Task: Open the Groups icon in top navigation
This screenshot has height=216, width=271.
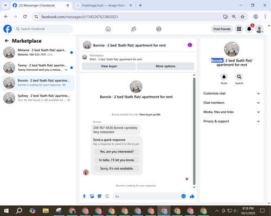Action: point(159,29)
